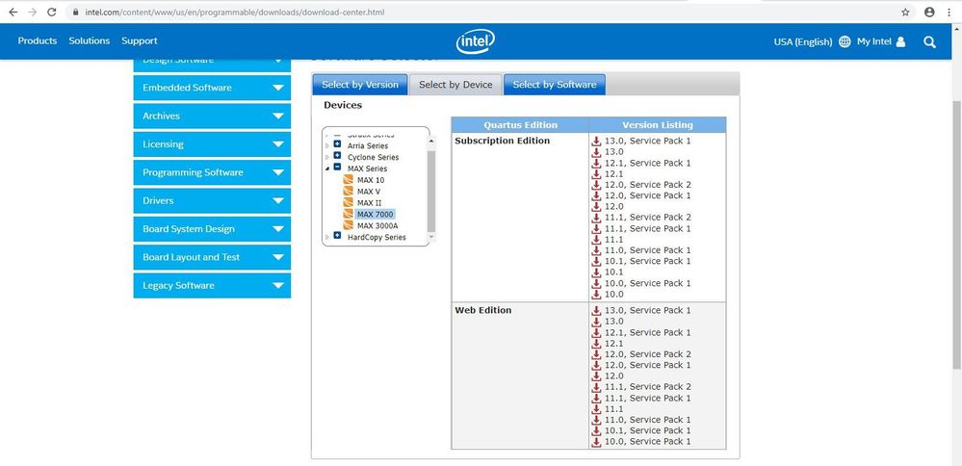This screenshot has height=466, width=962.
Task: Download Subscription Edition 13.0 link
Action: 614,152
